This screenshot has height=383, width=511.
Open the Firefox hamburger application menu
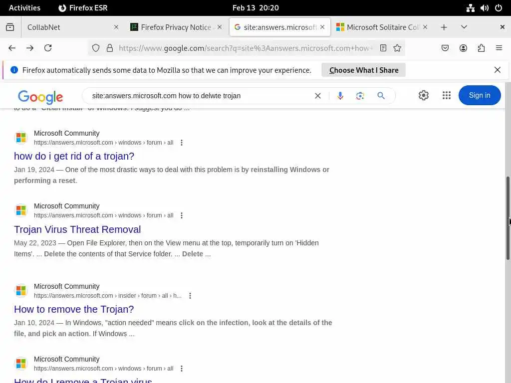tap(499, 48)
